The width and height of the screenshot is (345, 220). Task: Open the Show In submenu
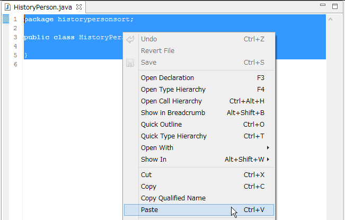tap(199, 160)
